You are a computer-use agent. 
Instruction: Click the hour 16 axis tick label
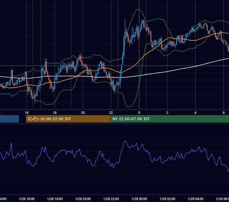click(x=27, y=112)
